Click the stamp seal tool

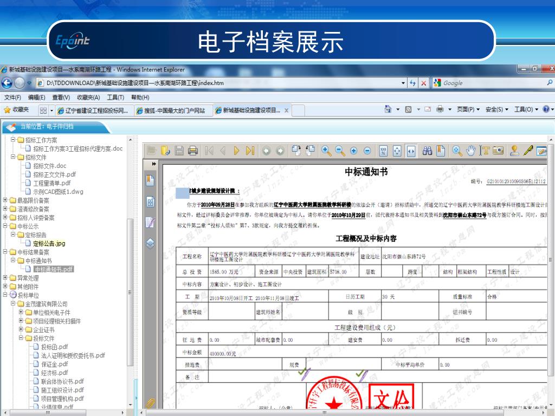click(x=514, y=151)
